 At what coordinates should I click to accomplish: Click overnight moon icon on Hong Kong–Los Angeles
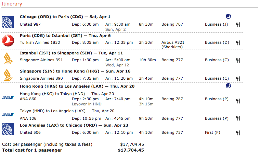coord(228,86)
